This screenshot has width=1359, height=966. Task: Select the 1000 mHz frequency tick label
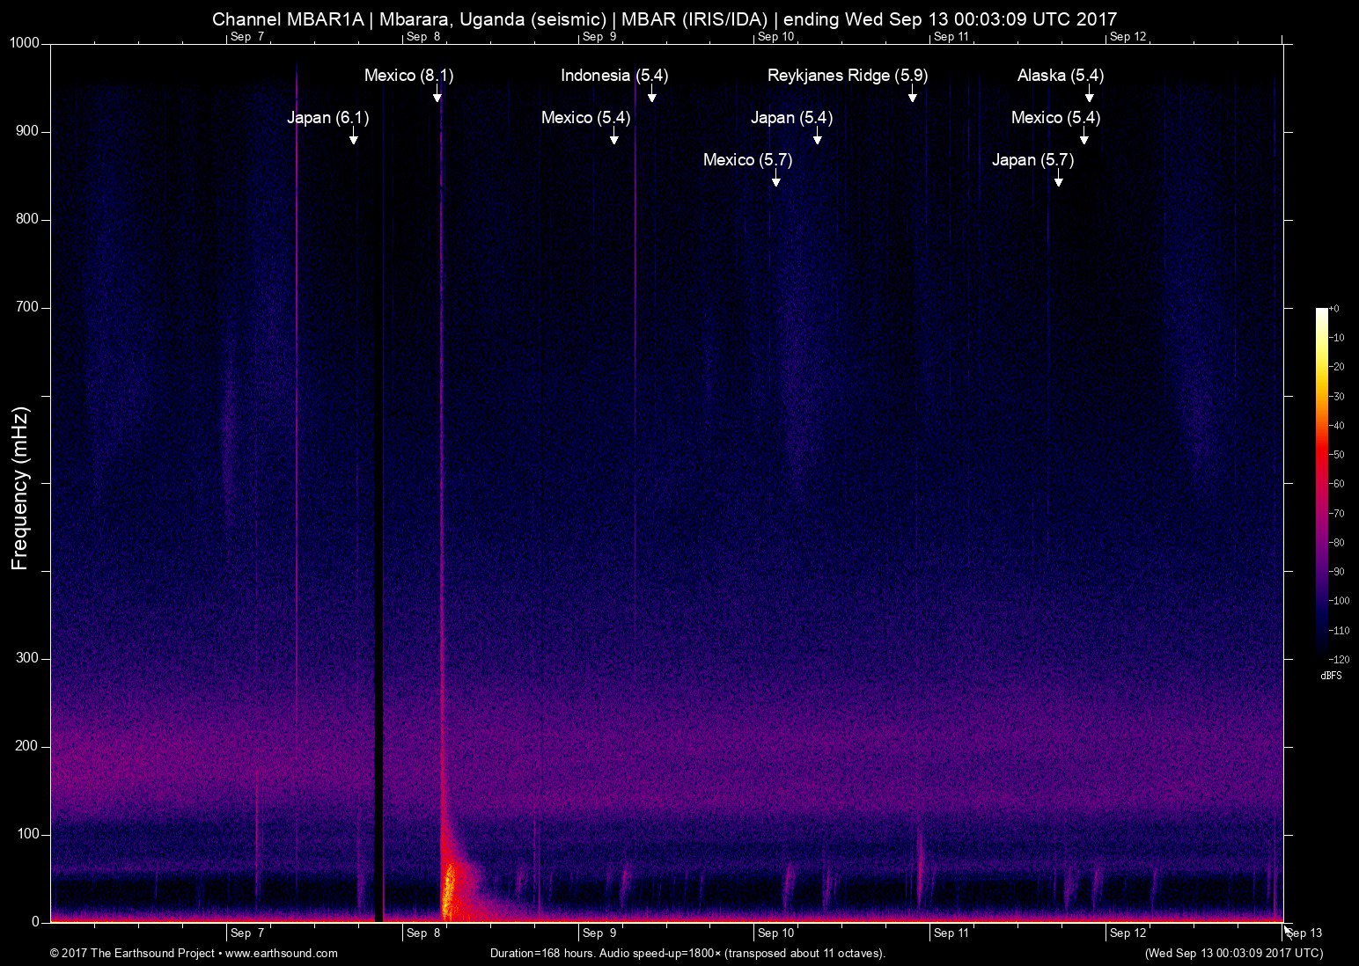(23, 40)
